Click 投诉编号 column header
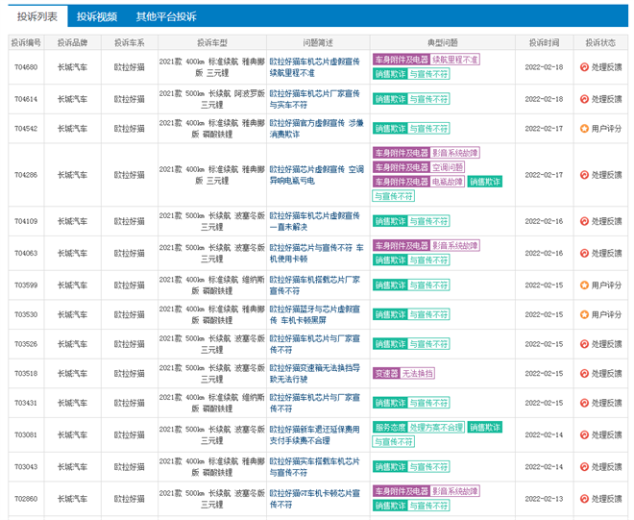Viewport: 634px width, 520px height. (x=26, y=43)
